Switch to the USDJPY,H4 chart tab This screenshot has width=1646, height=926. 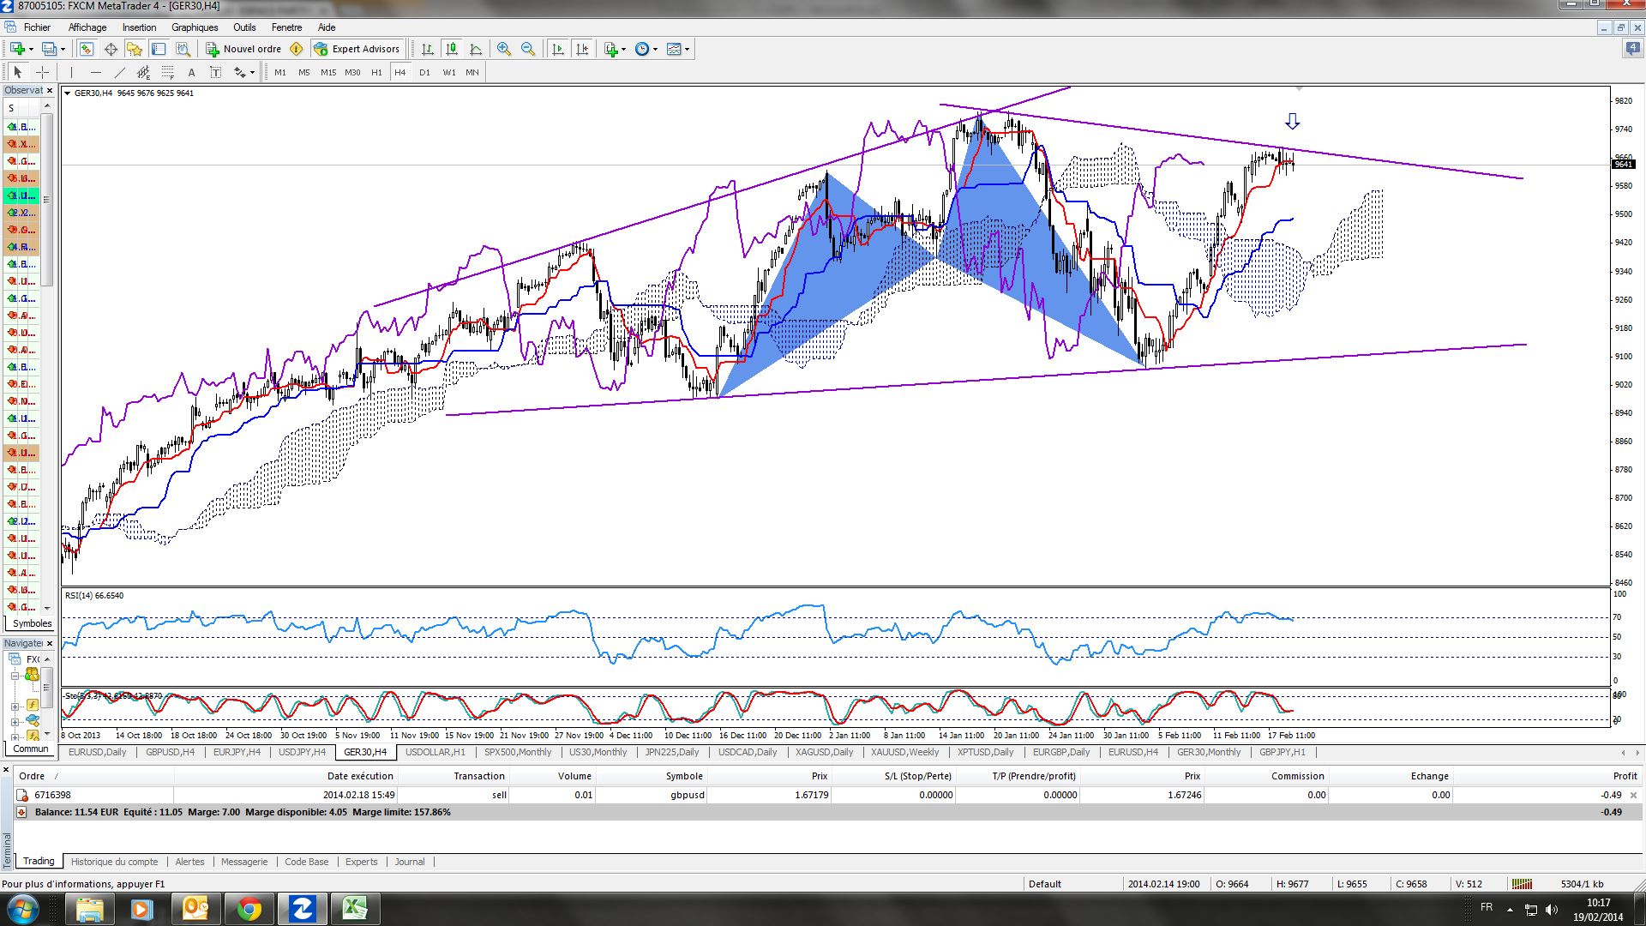point(302,752)
